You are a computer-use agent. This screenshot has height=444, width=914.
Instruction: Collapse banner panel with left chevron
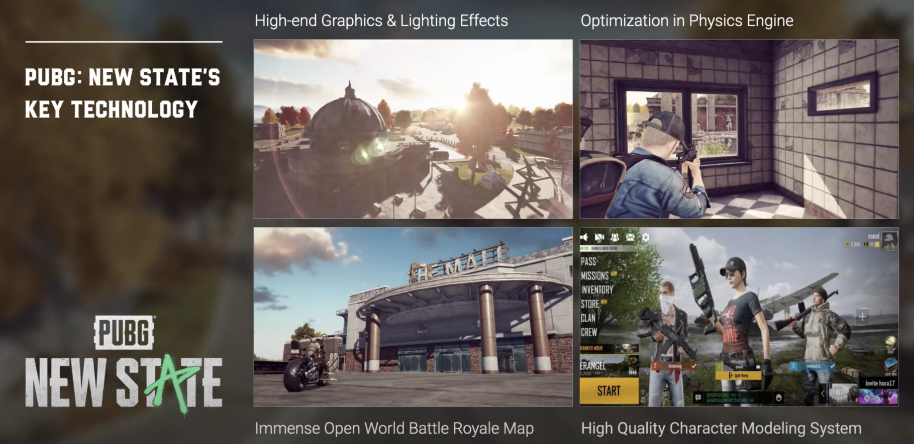pos(823,394)
